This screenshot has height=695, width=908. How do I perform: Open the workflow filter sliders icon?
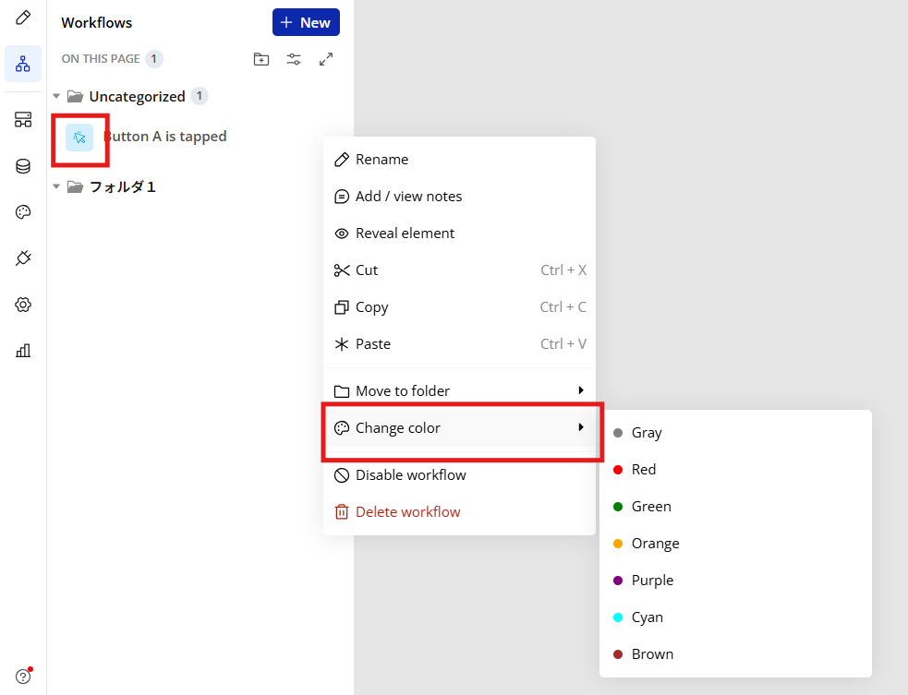[x=294, y=59]
